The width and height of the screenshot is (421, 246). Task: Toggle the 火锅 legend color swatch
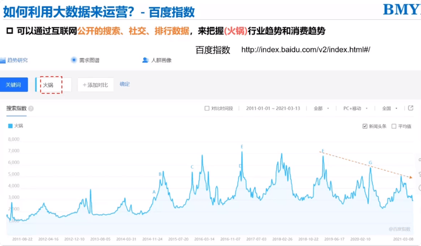pos(10,126)
